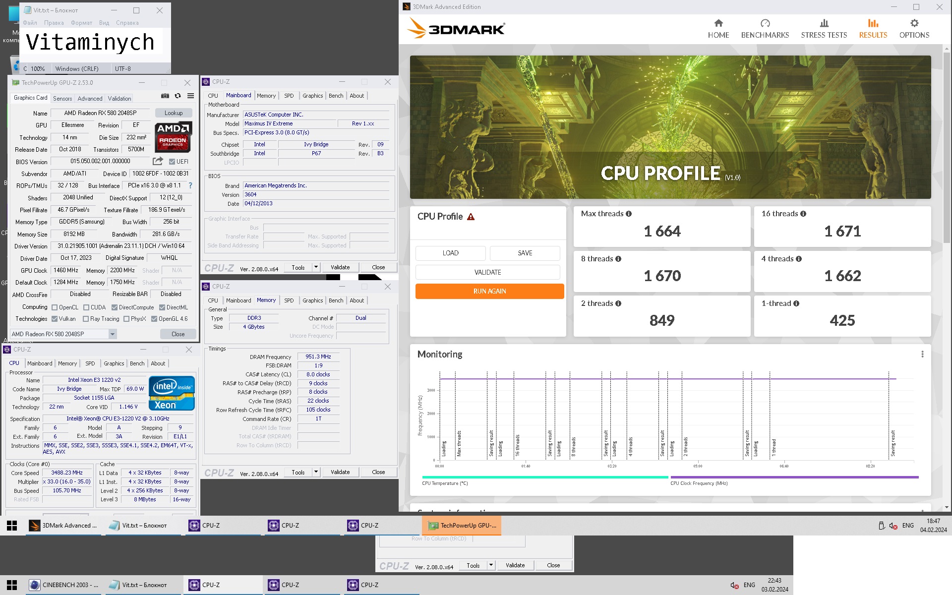The width and height of the screenshot is (952, 595).
Task: Click the 3DMark logo
Action: pos(456,29)
